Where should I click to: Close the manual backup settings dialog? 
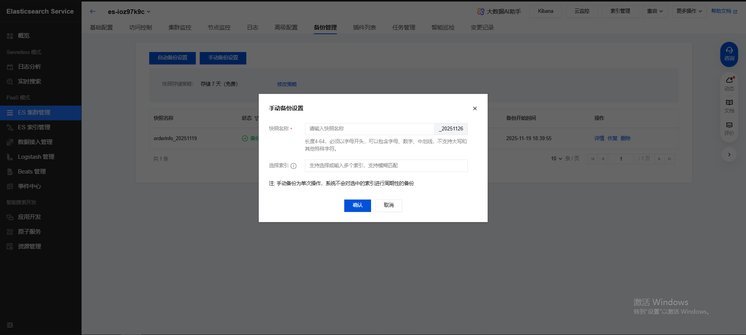click(475, 109)
